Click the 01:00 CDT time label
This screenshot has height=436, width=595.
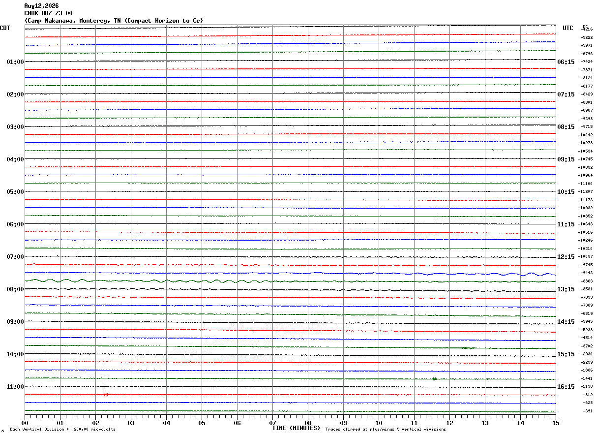click(x=15, y=62)
